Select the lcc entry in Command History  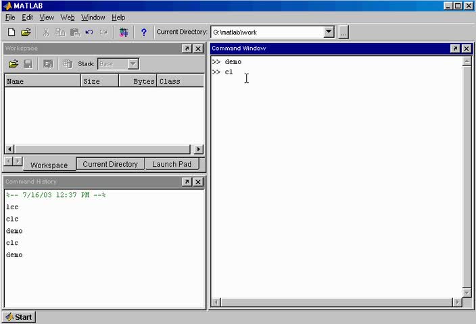point(12,207)
